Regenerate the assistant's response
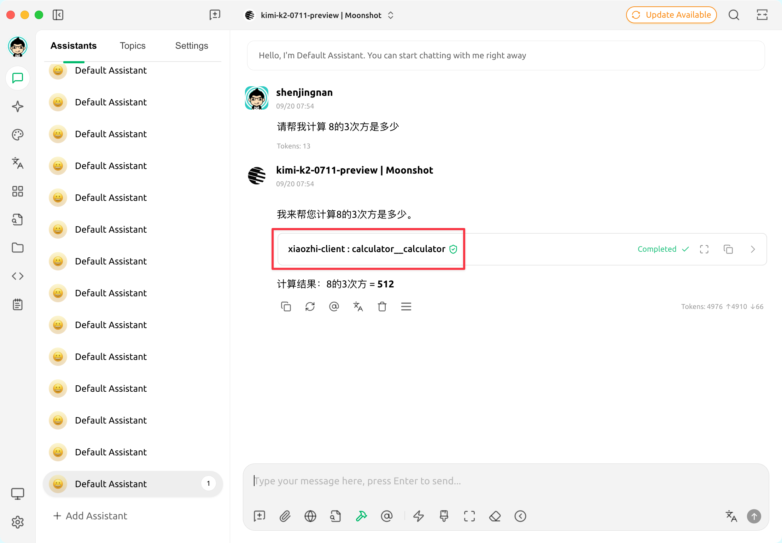 tap(310, 306)
